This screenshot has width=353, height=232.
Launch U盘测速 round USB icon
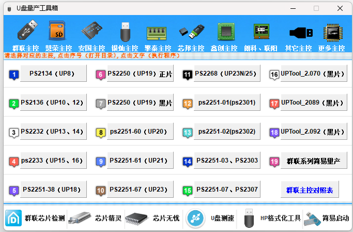[x=195, y=218]
